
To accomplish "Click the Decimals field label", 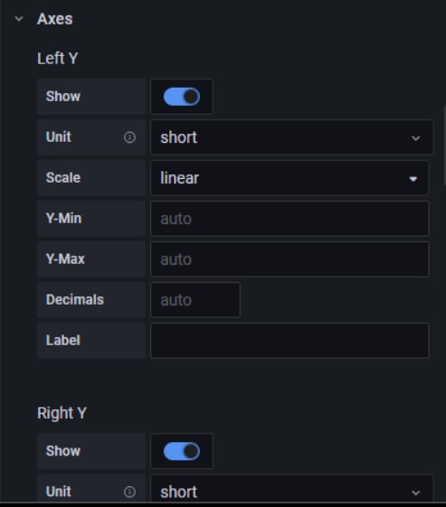I will (75, 299).
